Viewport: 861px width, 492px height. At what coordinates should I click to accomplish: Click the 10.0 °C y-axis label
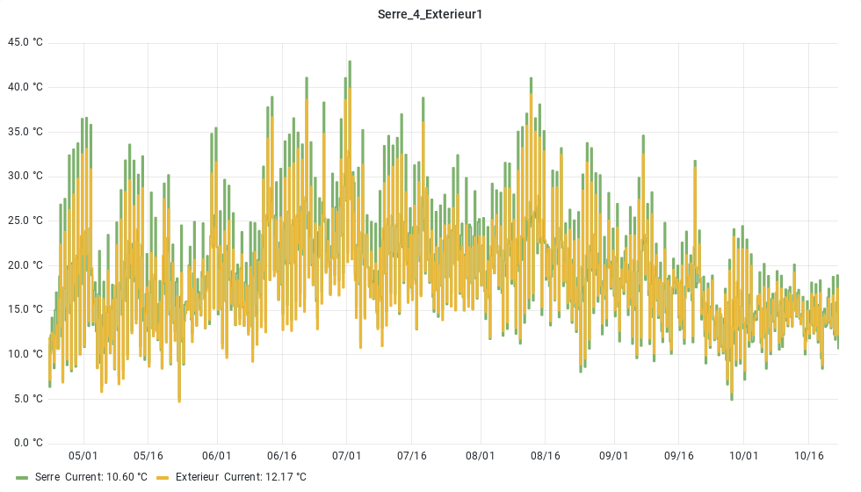[25, 354]
